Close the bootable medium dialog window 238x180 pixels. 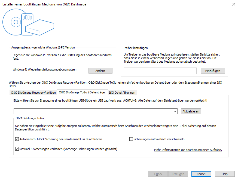click(x=233, y=4)
